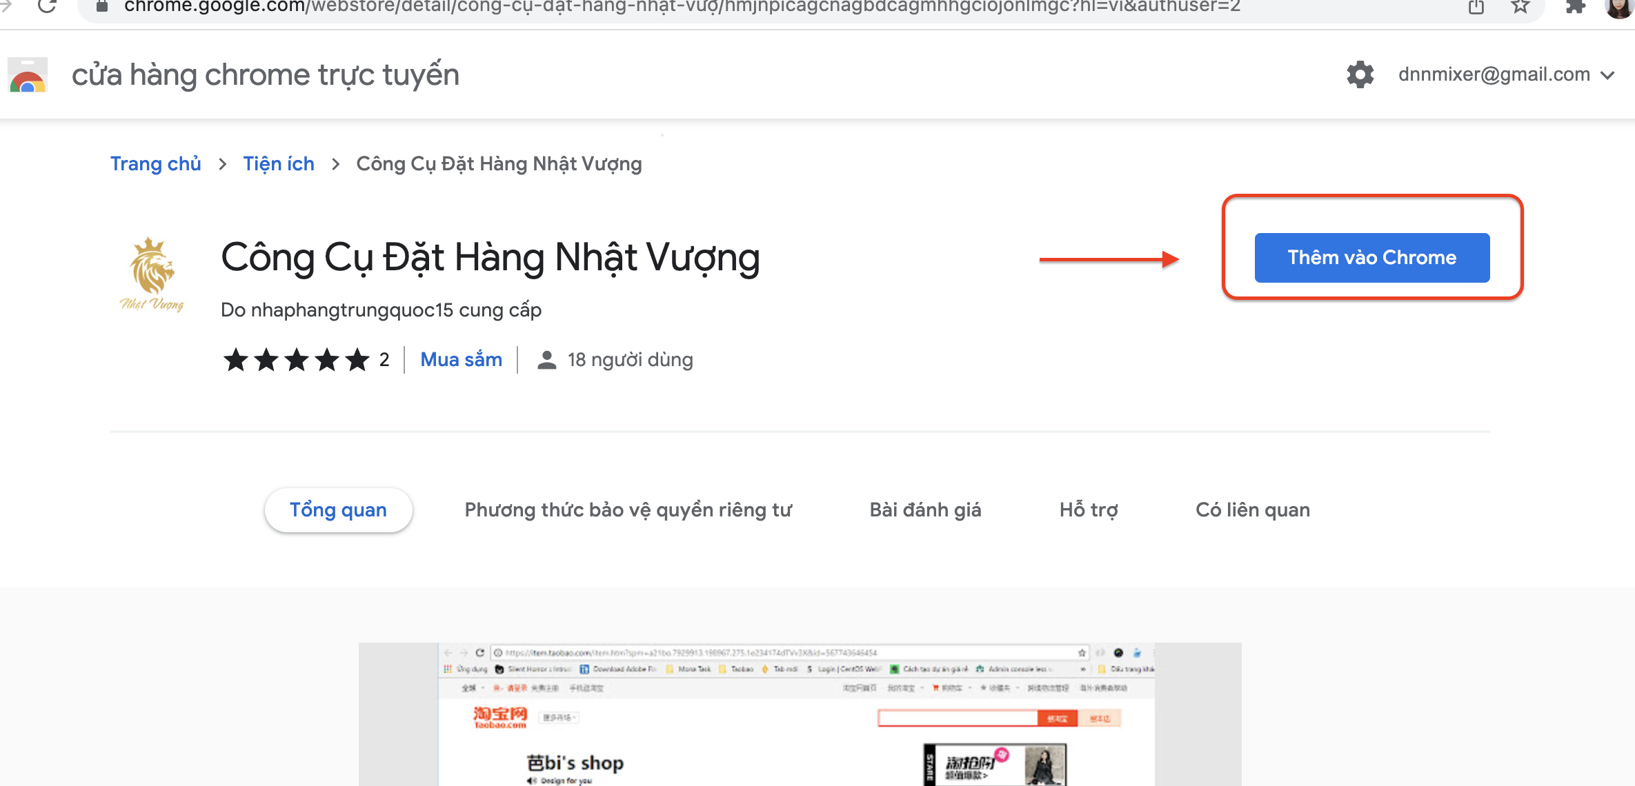
Task: Go to Tiện ích breadcrumb
Action: 279,164
